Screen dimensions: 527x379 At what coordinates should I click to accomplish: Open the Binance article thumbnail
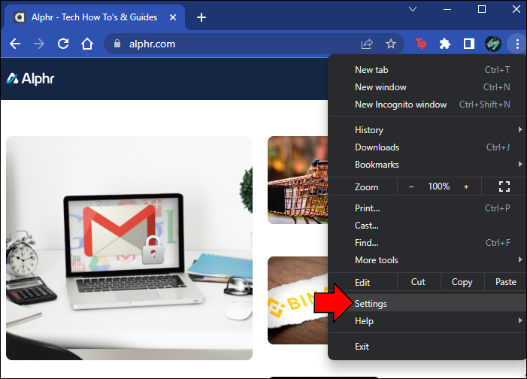[x=298, y=300]
